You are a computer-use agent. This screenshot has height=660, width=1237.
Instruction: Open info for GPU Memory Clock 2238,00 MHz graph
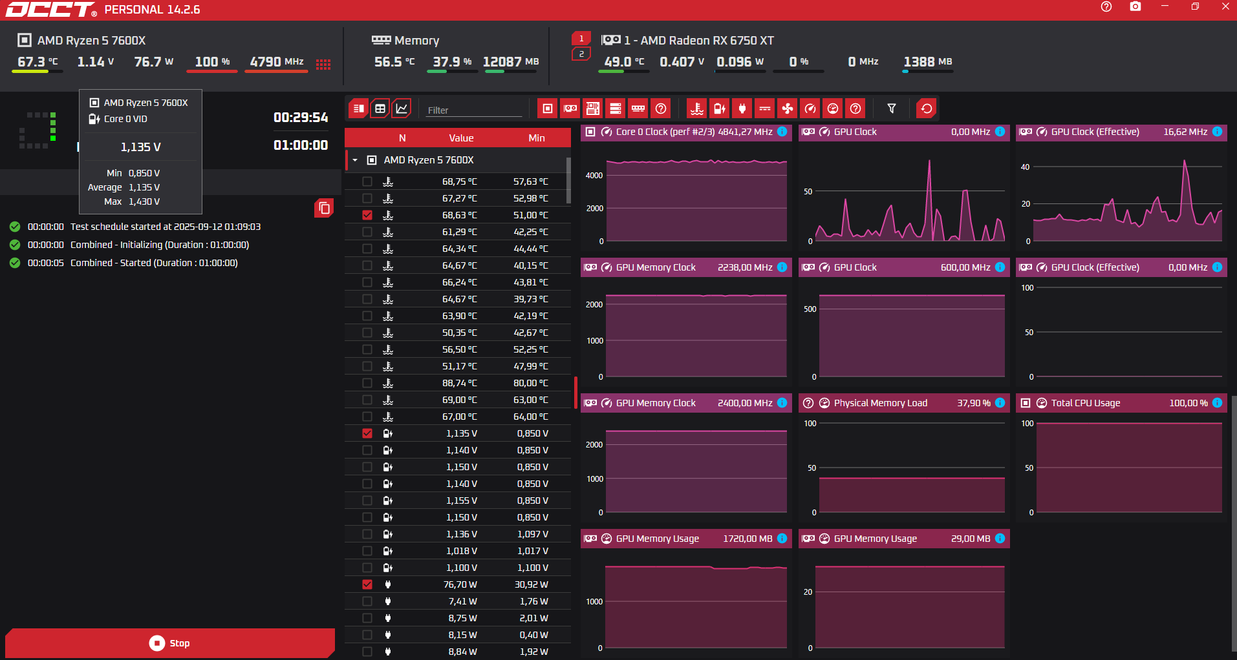(782, 267)
